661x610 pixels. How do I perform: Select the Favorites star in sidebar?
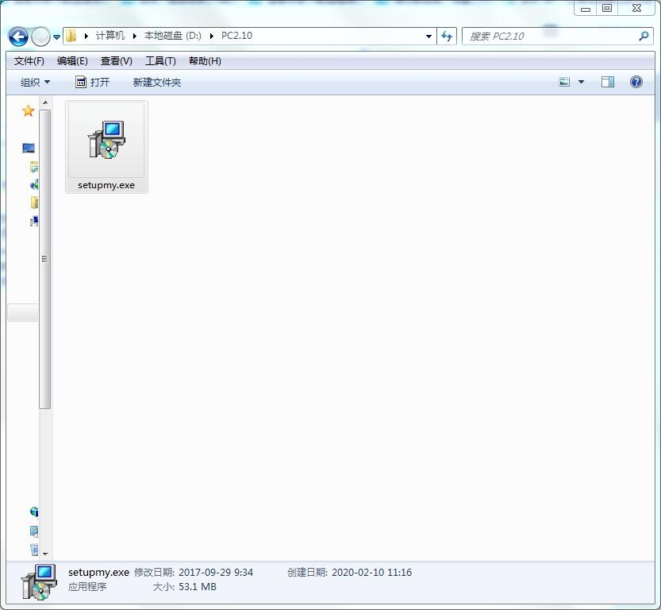[29, 111]
